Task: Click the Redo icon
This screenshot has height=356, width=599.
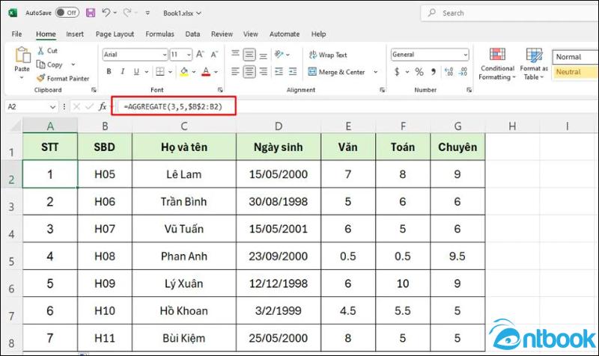Action: (127, 13)
